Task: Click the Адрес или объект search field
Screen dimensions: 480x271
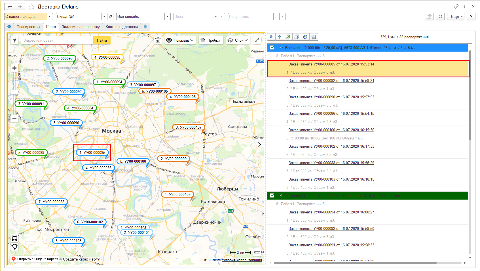Action: (x=57, y=40)
